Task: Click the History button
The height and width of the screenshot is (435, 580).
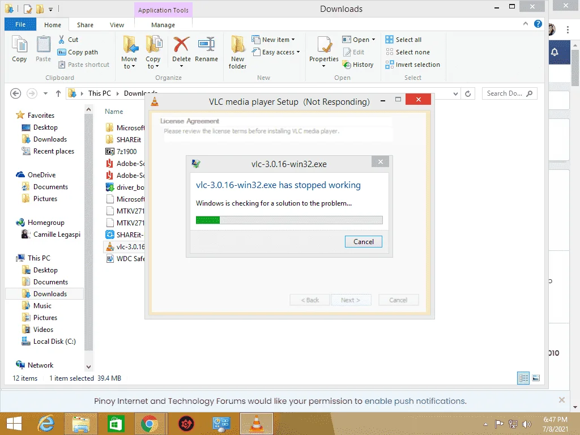Action: 358,65
